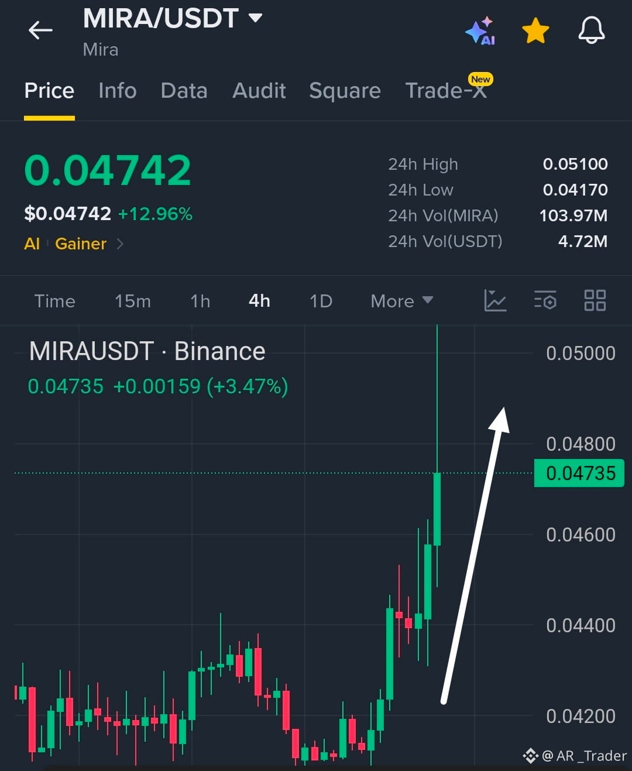632x771 pixels.
Task: Click the 0.05000 price axis label
Action: click(581, 353)
